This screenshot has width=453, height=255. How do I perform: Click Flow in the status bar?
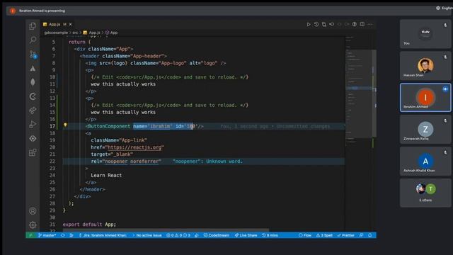pyautogui.click(x=305, y=235)
